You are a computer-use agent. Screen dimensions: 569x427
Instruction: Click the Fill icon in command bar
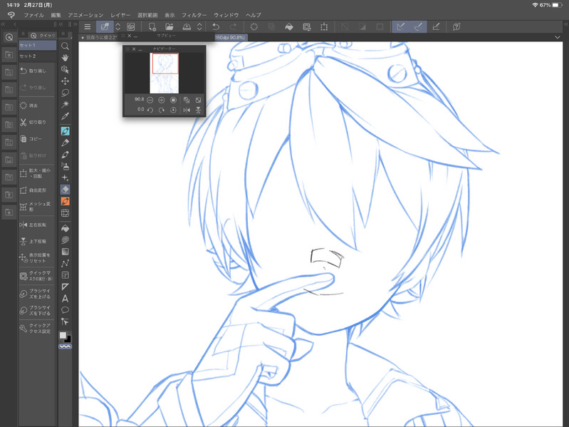[289, 27]
